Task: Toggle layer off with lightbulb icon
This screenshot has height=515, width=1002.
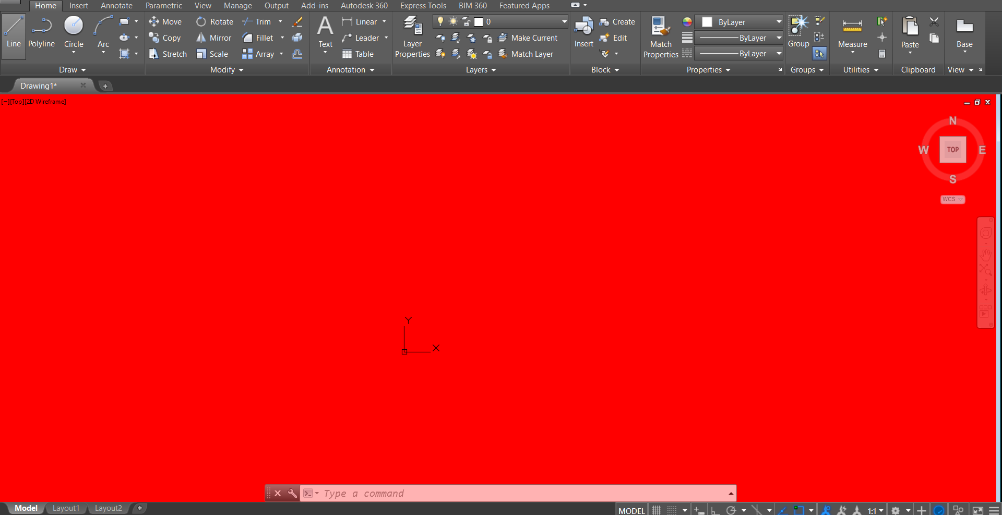Action: (x=440, y=21)
